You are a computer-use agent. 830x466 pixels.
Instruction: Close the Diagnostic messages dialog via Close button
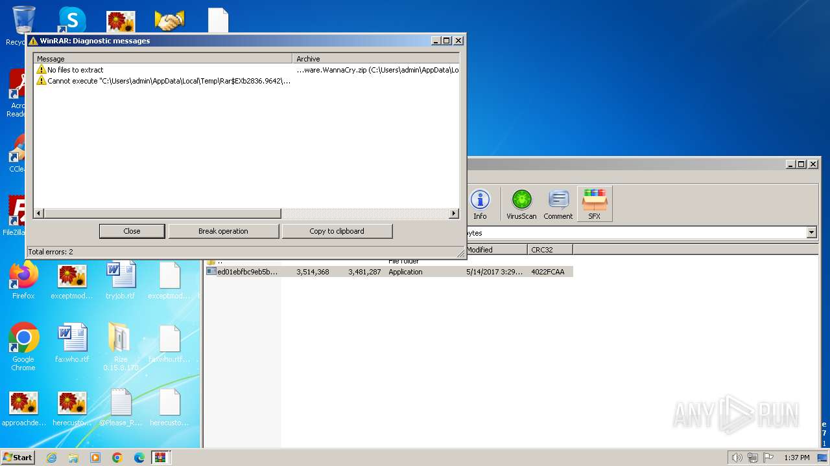pyautogui.click(x=132, y=231)
